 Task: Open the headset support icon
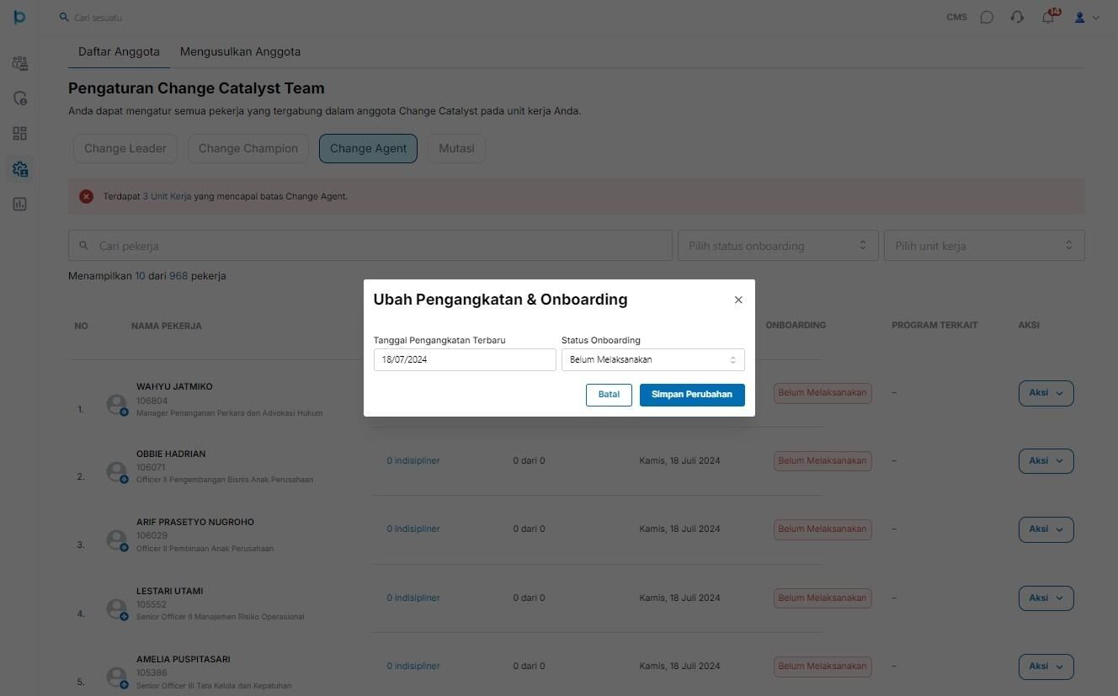[1017, 17]
